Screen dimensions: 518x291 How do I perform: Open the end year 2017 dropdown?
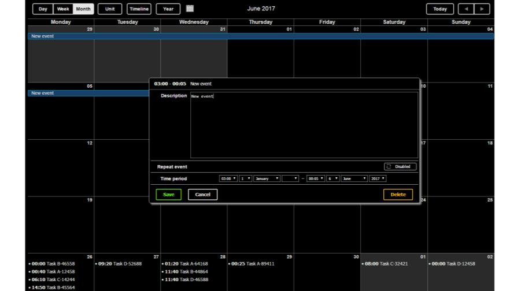tap(378, 178)
